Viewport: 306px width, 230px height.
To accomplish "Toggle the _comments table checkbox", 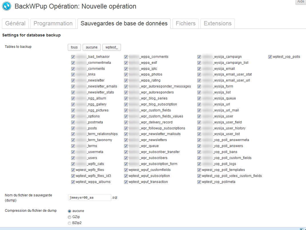I will tap(73, 69).
